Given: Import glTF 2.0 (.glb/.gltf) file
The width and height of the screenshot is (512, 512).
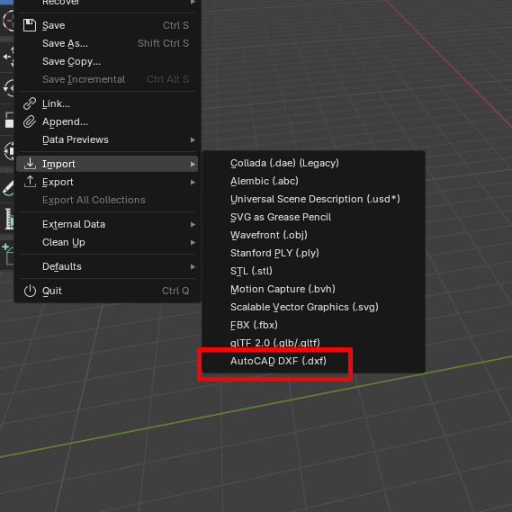Looking at the screenshot, I should pyautogui.click(x=313, y=343).
